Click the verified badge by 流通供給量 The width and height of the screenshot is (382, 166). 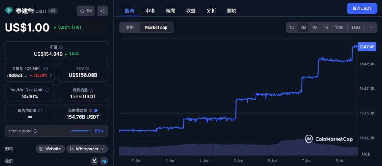(x=96, y=111)
